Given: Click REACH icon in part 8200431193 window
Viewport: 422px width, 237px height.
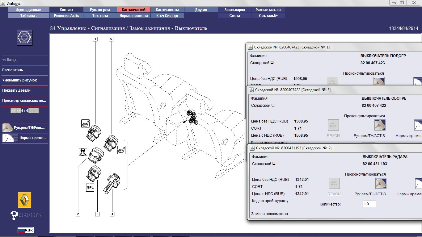Looking at the screenshot, I should click(334, 183).
